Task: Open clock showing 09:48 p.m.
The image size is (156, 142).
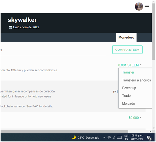Action: pyautogui.click(x=137, y=137)
